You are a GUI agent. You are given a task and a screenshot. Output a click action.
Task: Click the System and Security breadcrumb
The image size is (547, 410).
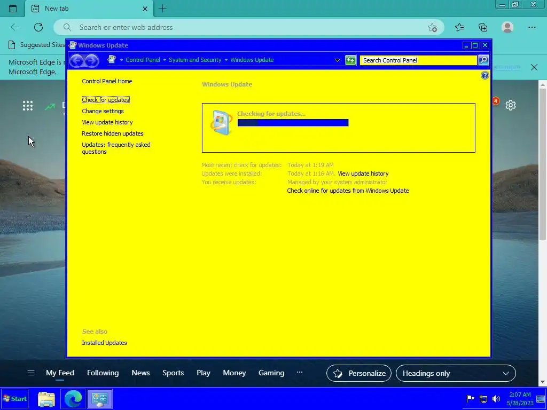point(195,60)
